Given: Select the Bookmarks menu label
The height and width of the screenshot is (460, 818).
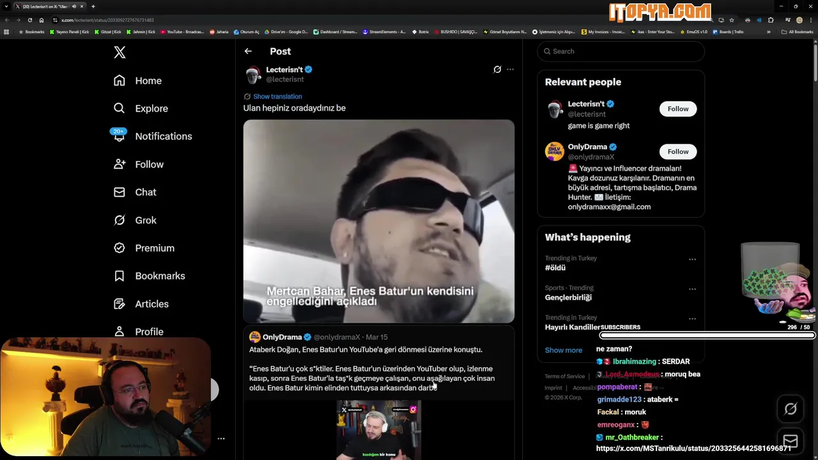Looking at the screenshot, I should coord(160,276).
